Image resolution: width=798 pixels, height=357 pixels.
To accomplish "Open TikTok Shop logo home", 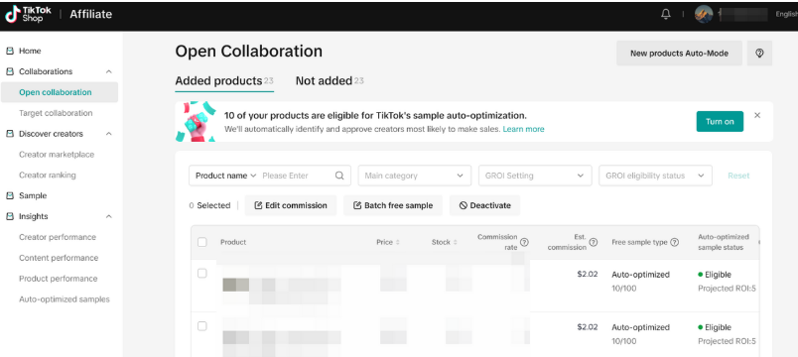I will (x=28, y=14).
